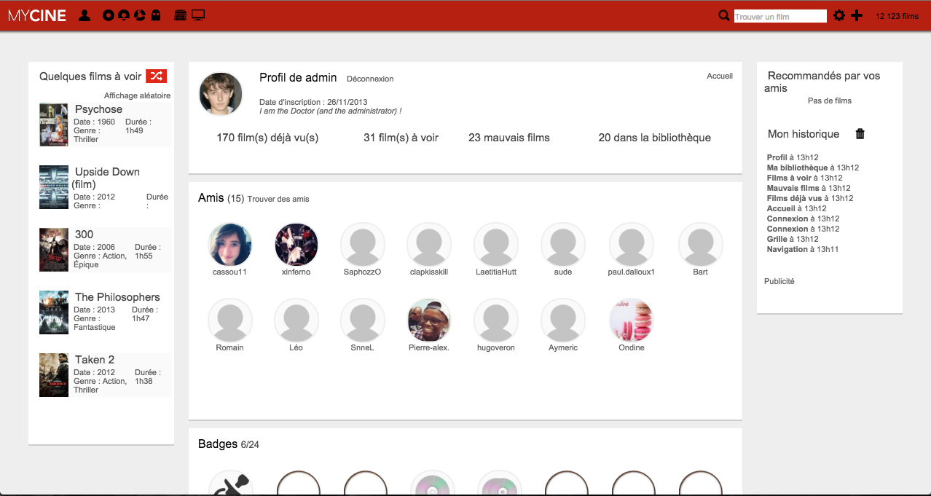The width and height of the screenshot is (931, 496).
Task: Shuffle the films to watch list
Action: tap(156, 76)
